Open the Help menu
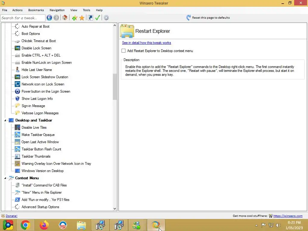308x231 pixels. coord(99,10)
